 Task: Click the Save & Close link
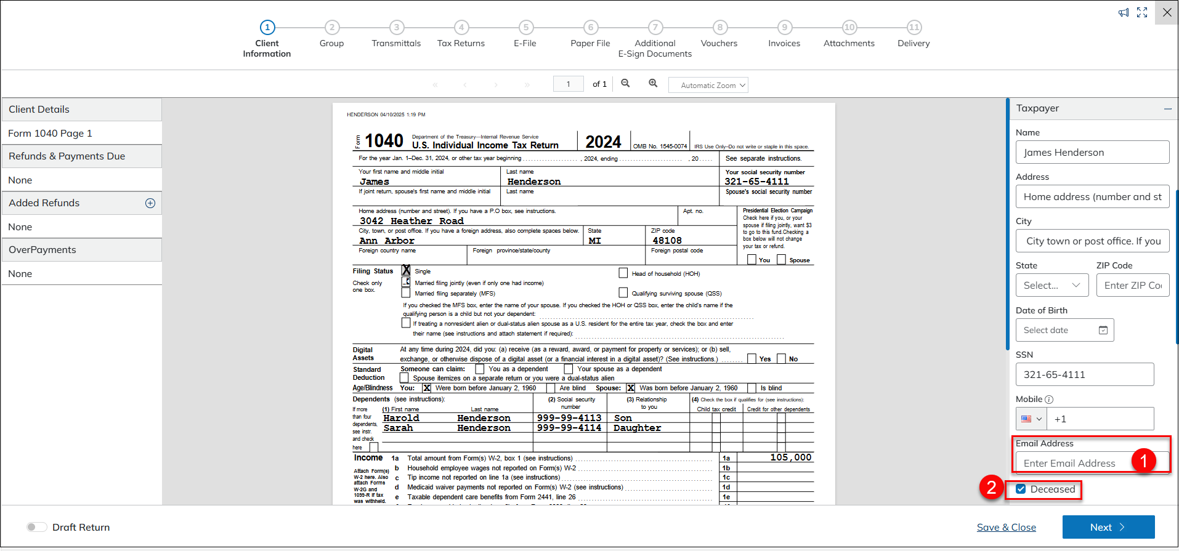(1006, 528)
